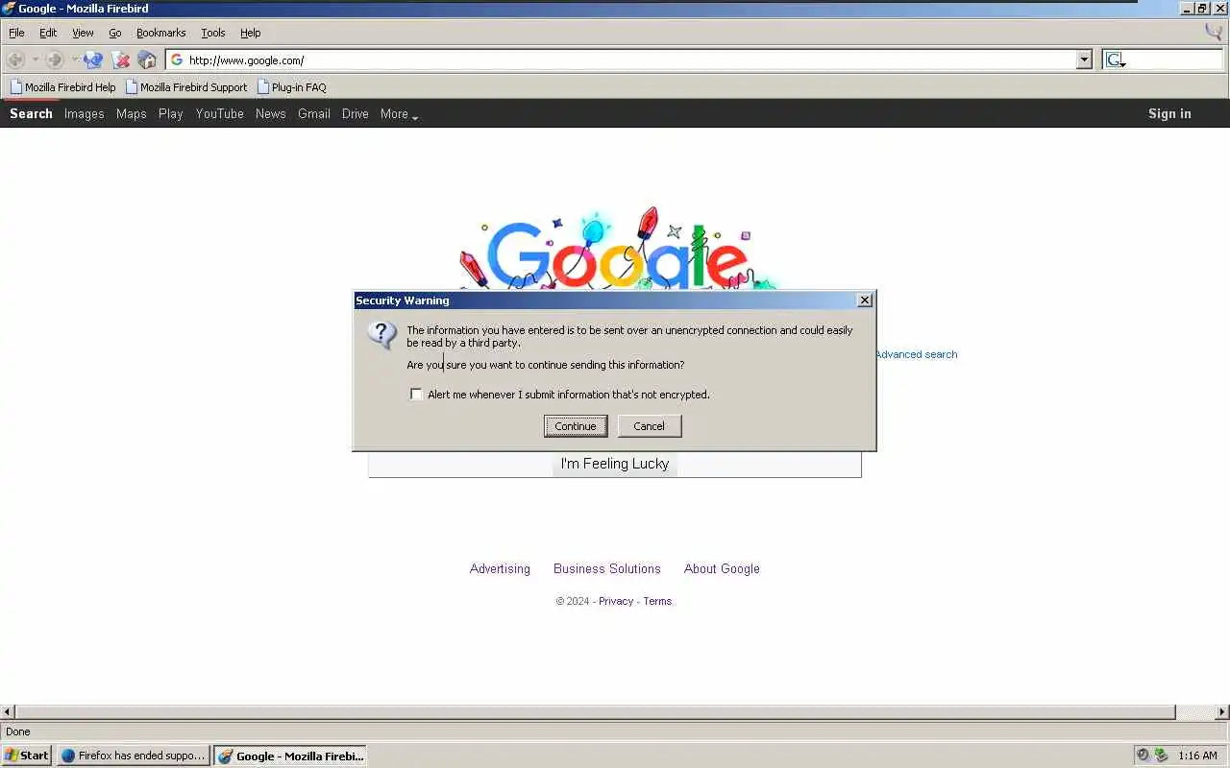Screen dimensions: 1230x768
Task: Click 'Google - Mozilla Firebird' taskbar button
Action: (290, 756)
